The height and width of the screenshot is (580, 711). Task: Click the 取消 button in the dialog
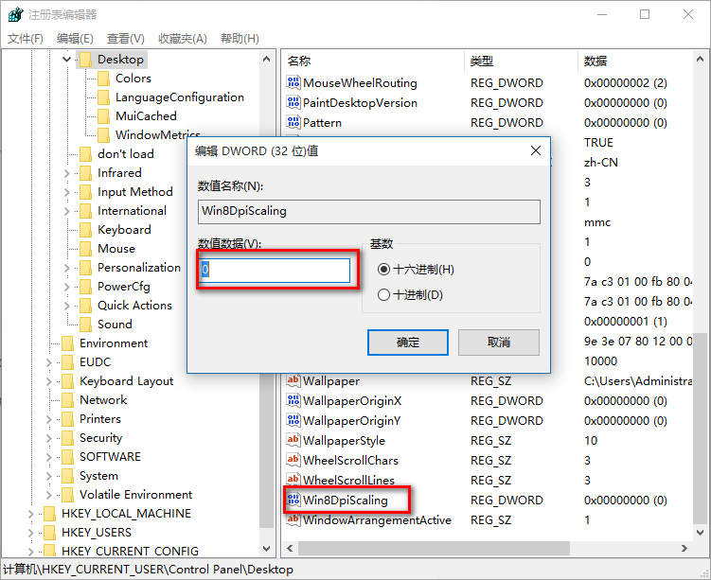499,343
